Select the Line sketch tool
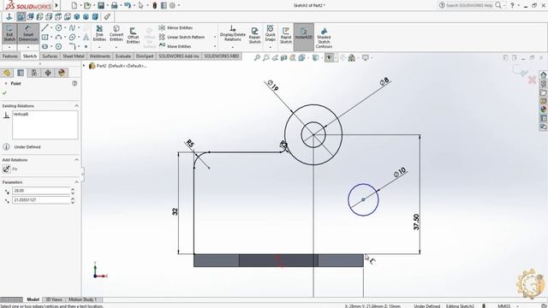 point(45,28)
